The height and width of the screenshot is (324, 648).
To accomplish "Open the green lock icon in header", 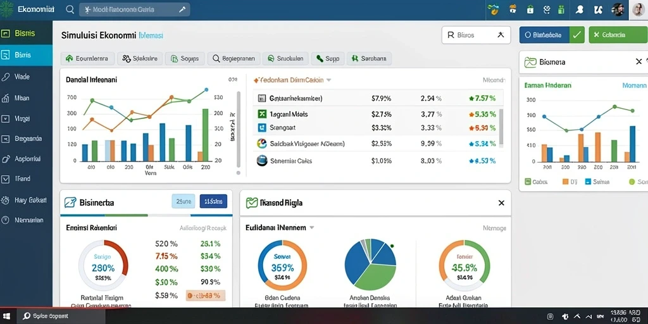I will 530,9.
